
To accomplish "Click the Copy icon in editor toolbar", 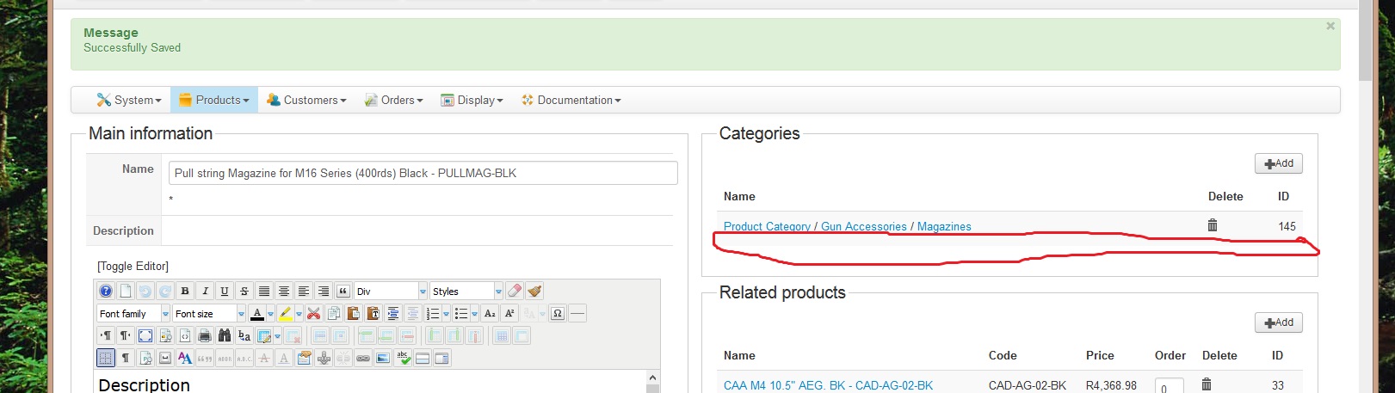I will pos(334,314).
